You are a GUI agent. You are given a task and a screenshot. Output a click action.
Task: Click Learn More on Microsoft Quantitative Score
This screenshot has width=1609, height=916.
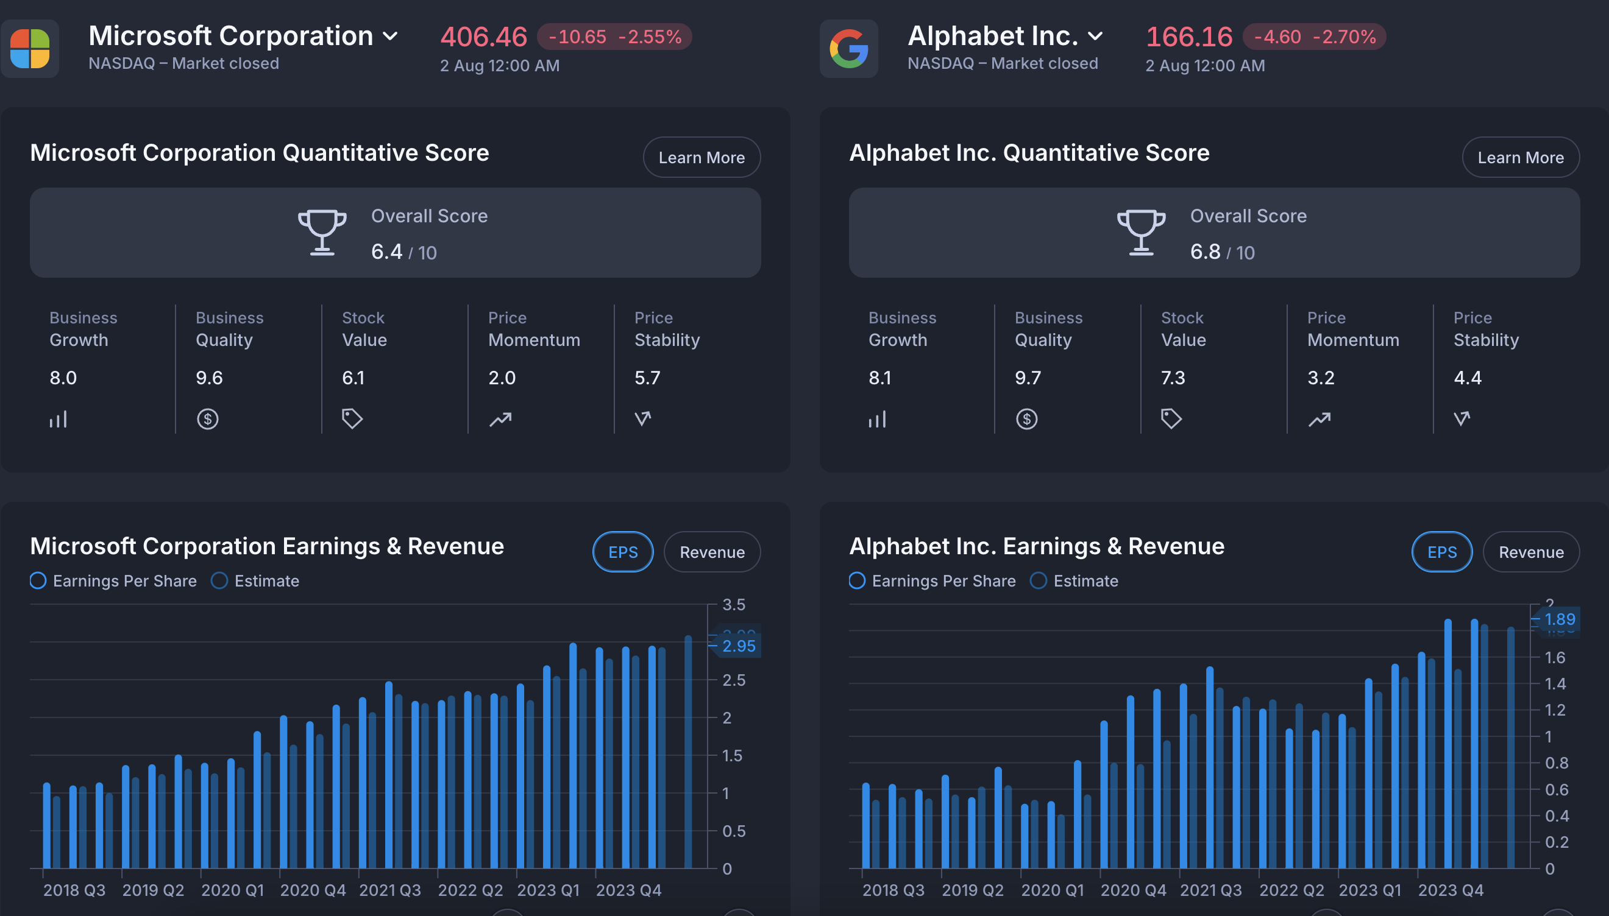[702, 157]
